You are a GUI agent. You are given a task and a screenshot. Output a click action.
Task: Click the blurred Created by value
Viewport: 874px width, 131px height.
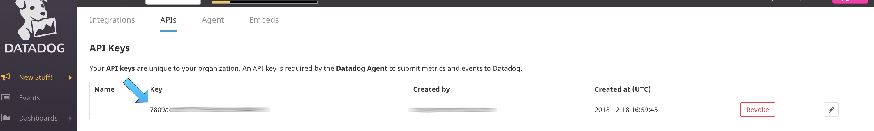(452, 110)
